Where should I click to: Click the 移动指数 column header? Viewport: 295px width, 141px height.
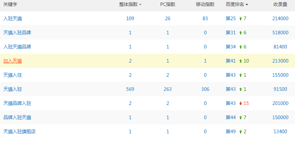[x=205, y=5]
